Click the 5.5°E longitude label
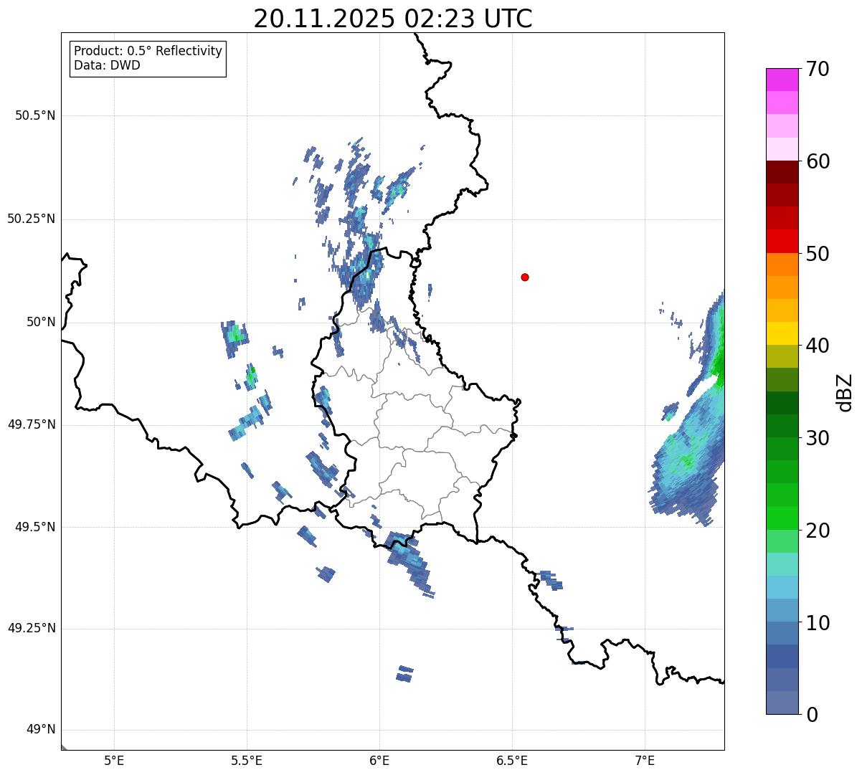This screenshot has width=862, height=775. (x=247, y=761)
